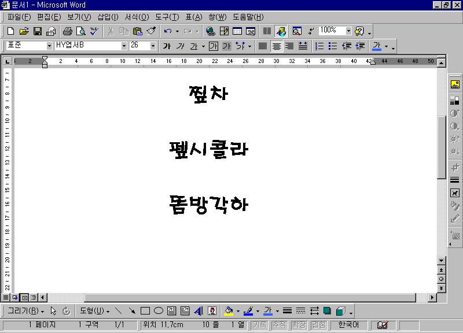The width and height of the screenshot is (463, 333).
Task: Switch to Normal view using the bottom-left button
Action: 6,298
